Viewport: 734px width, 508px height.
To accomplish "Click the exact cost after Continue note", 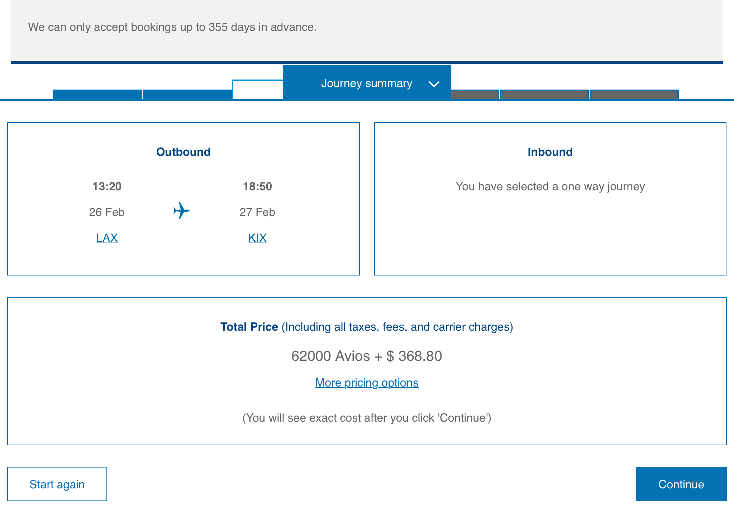I will pos(367,418).
